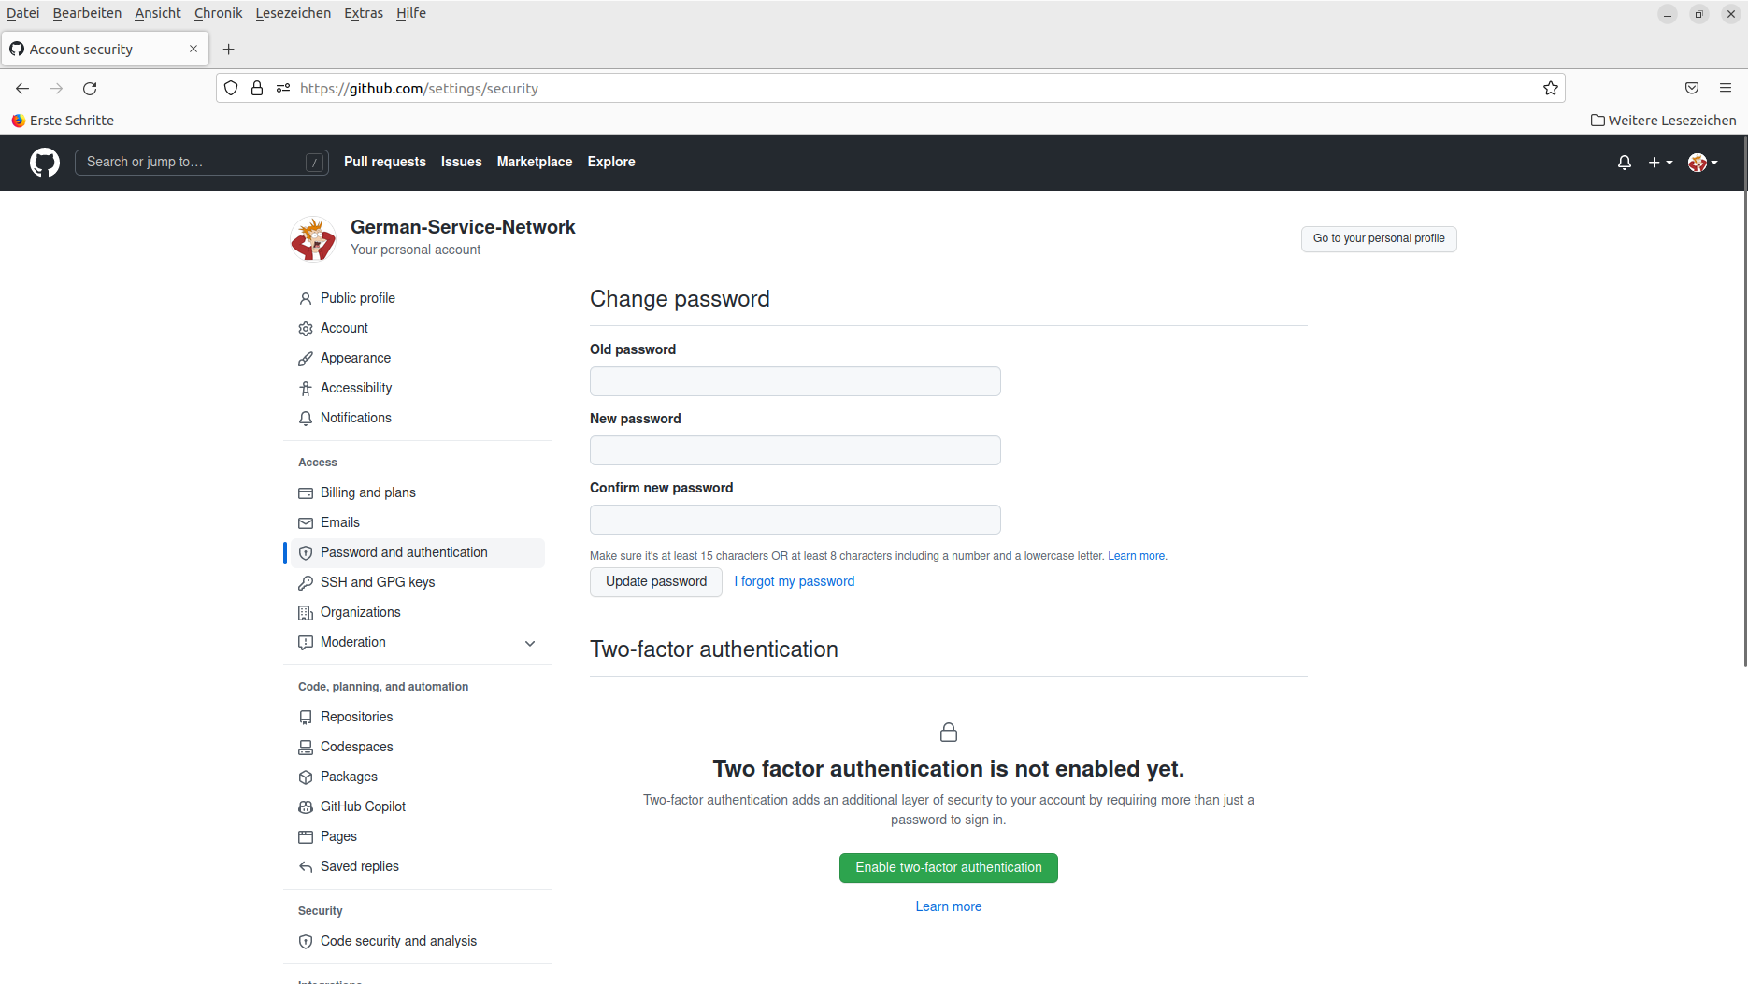
Task: Reload the page in Firefox
Action: tap(90, 89)
